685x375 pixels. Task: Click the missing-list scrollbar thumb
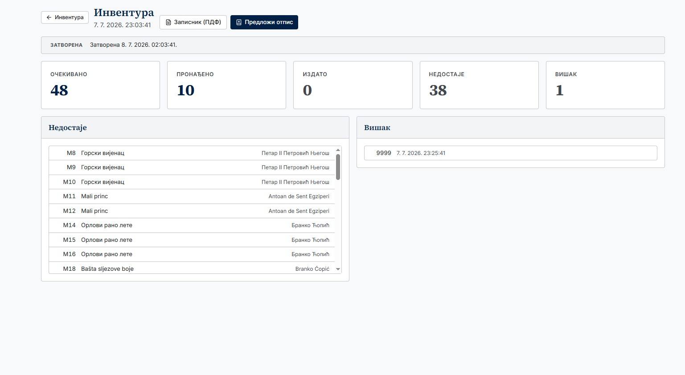point(338,167)
